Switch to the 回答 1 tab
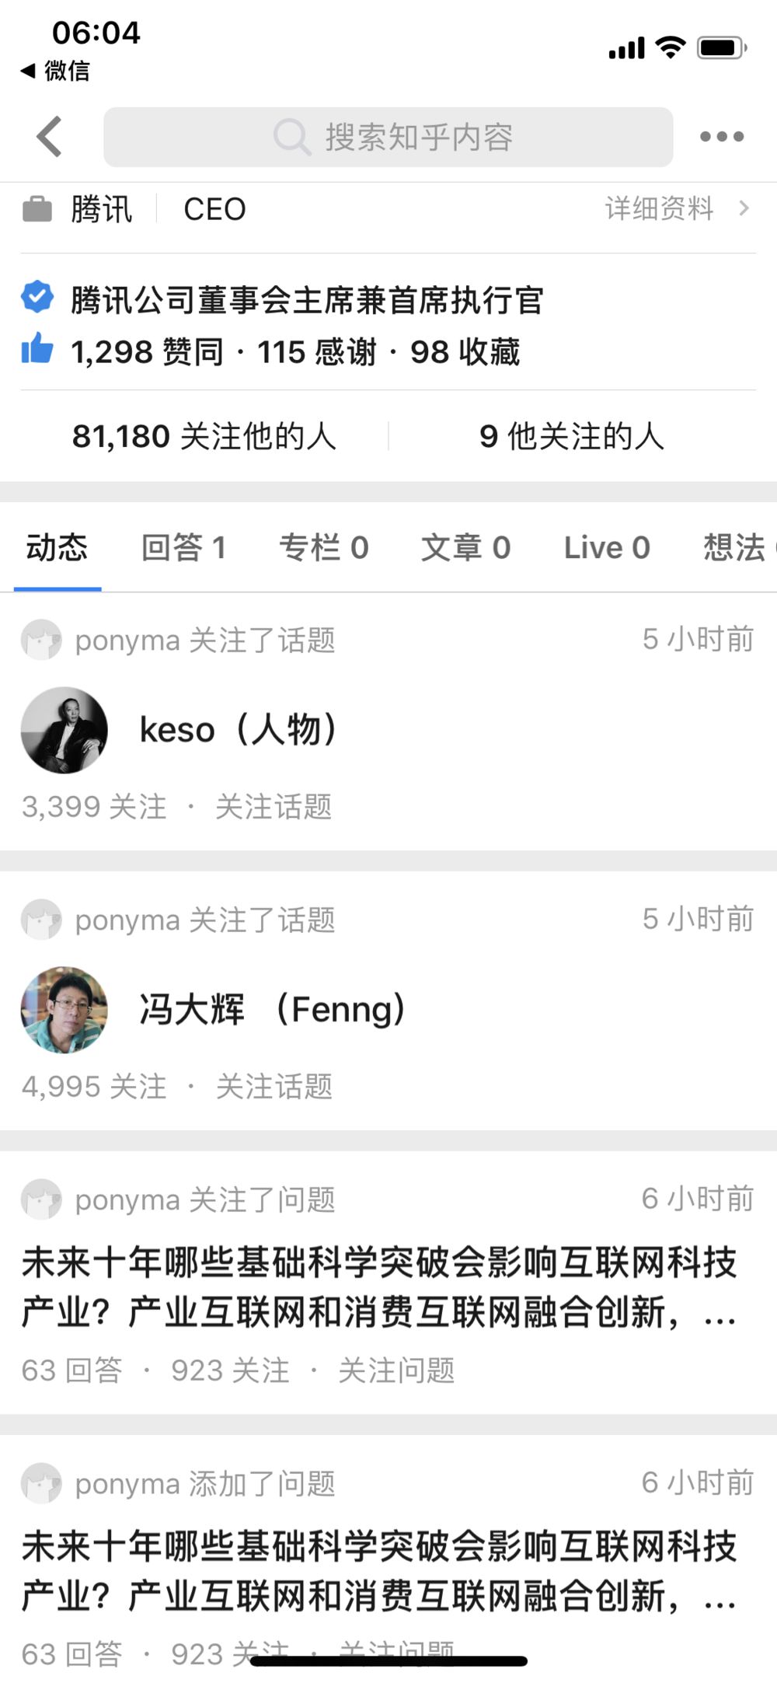 (x=183, y=547)
